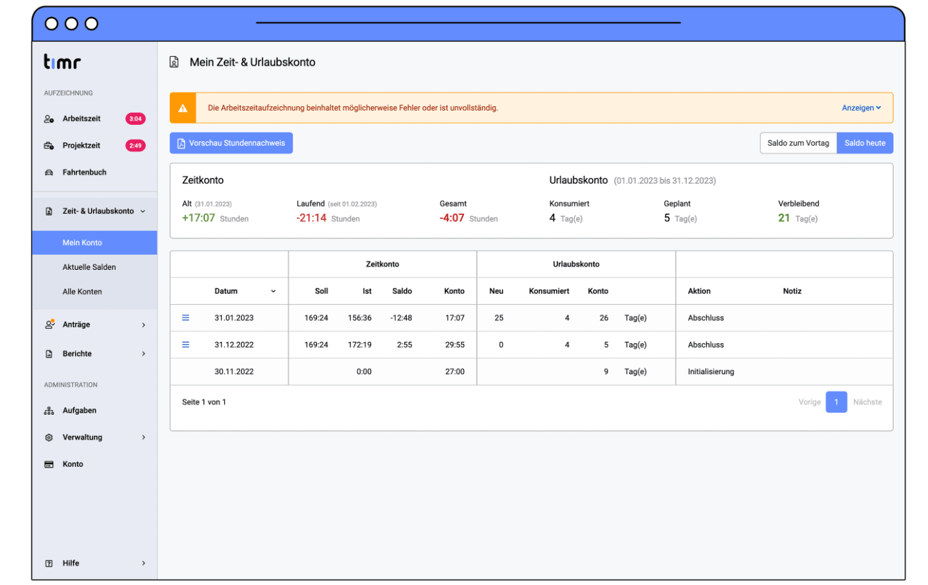
Task: Click the Anträge person icon
Action: (x=49, y=324)
